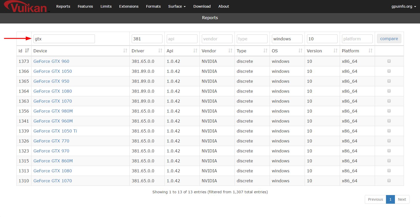
Task: Click the compare button
Action: click(389, 39)
